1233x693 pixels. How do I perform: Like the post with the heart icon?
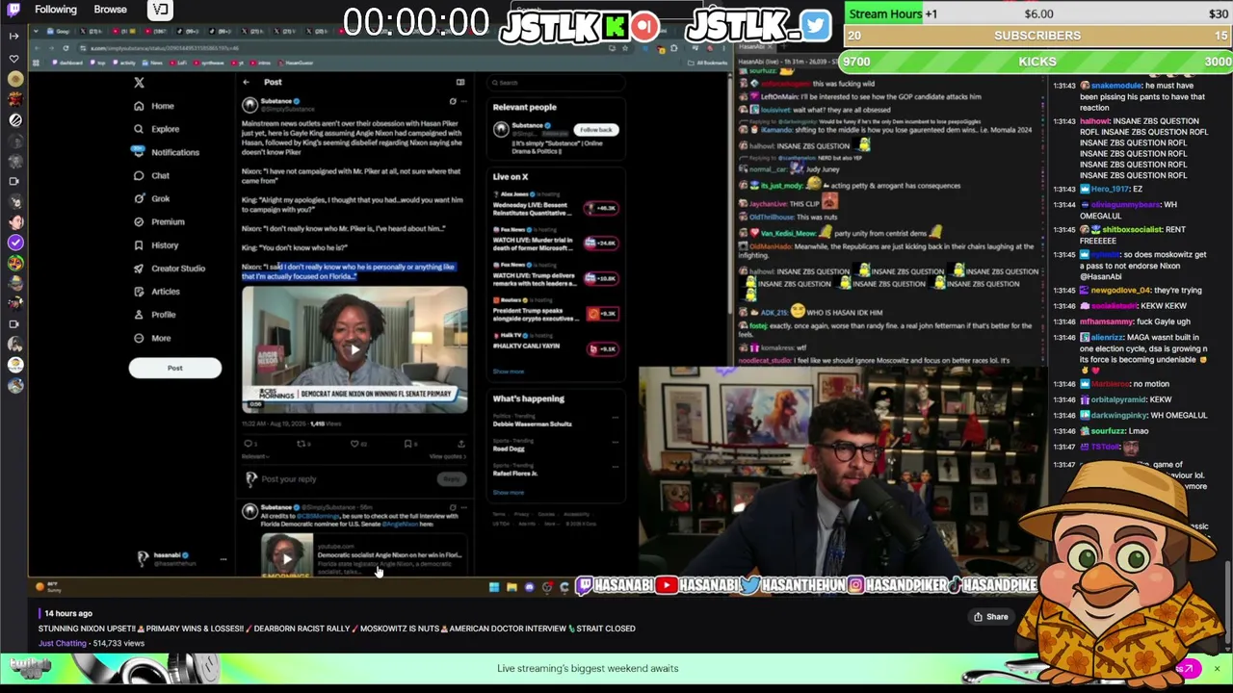355,444
